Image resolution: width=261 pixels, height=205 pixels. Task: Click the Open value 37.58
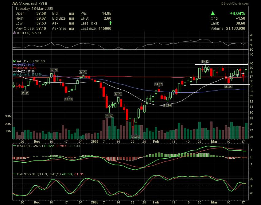click(41, 14)
